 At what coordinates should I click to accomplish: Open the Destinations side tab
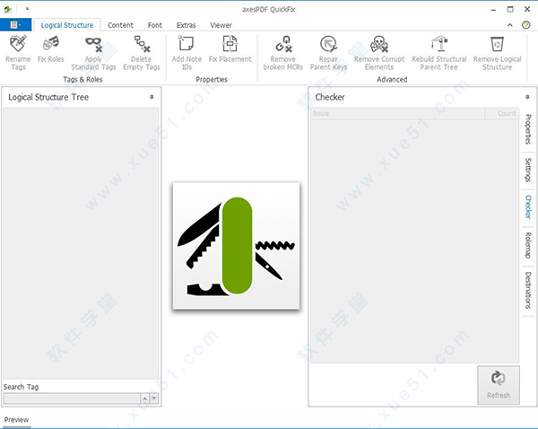pos(529,290)
